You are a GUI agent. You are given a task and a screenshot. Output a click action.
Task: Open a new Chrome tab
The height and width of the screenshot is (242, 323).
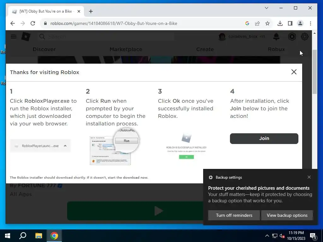[x=91, y=11]
